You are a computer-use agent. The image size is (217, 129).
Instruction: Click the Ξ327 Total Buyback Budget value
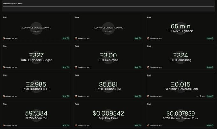(x=36, y=55)
